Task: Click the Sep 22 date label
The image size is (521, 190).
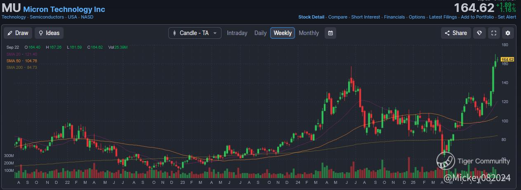Action: pos(13,47)
